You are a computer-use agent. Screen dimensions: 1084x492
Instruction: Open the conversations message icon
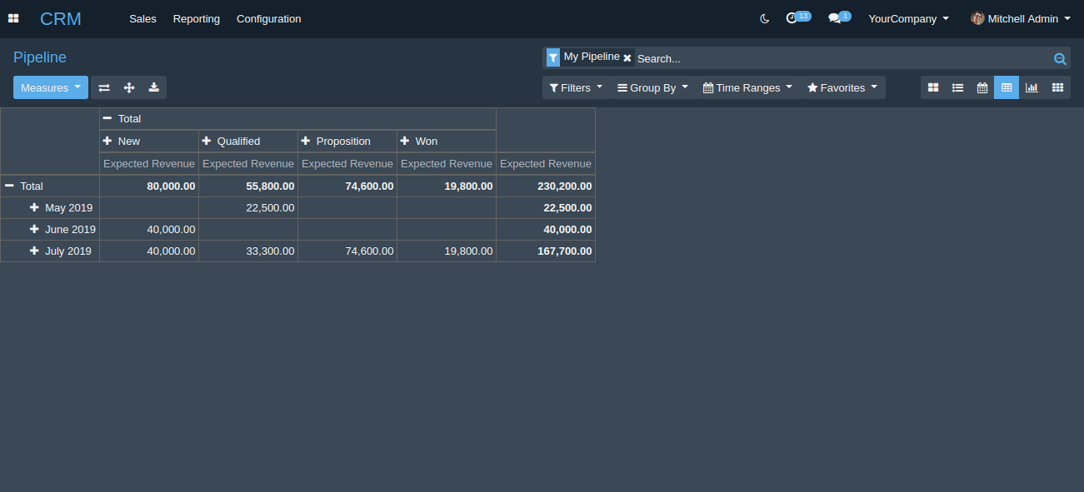pyautogui.click(x=835, y=18)
